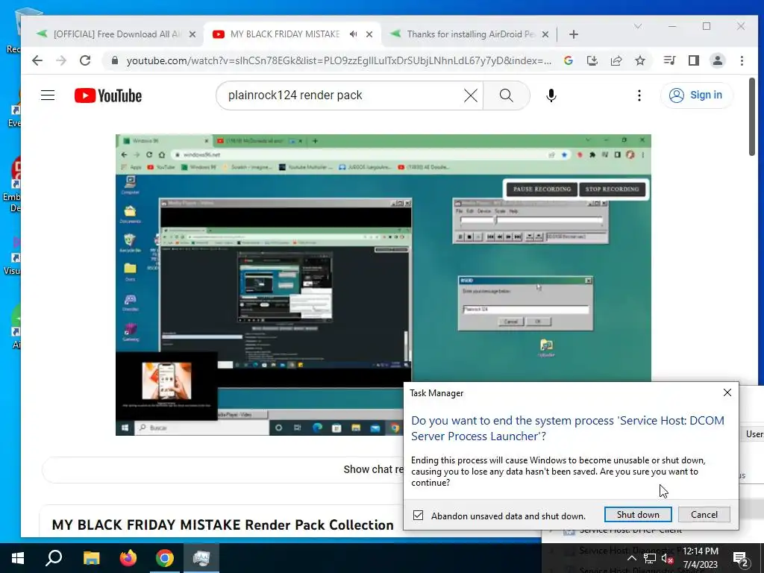
Task: Cancel the Task Manager dialog
Action: coord(704,515)
